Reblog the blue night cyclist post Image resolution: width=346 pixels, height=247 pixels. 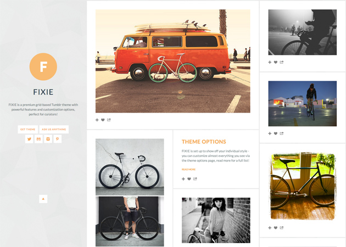point(270,133)
